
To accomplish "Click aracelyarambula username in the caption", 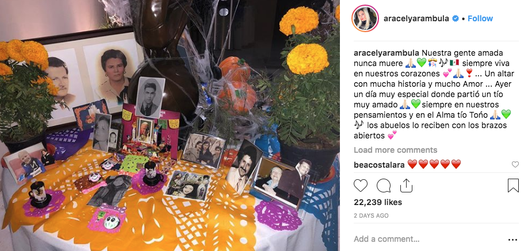I will [387, 53].
